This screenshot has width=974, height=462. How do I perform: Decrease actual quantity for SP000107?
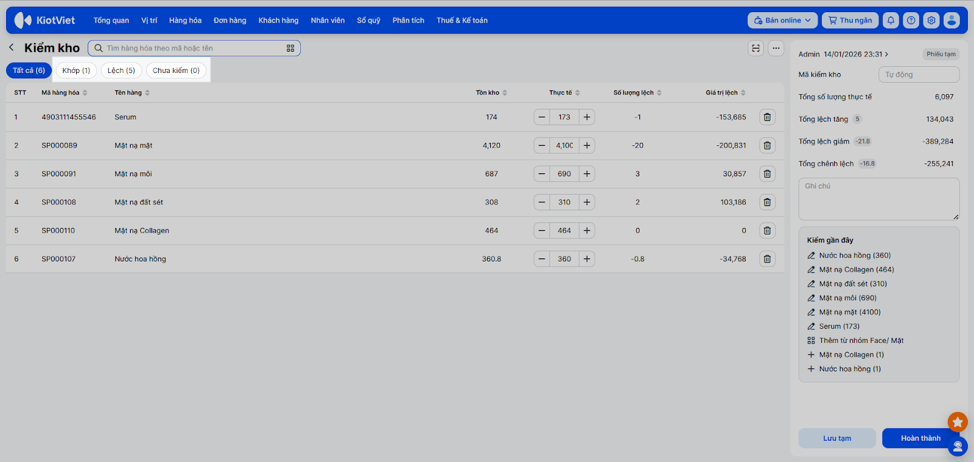542,259
